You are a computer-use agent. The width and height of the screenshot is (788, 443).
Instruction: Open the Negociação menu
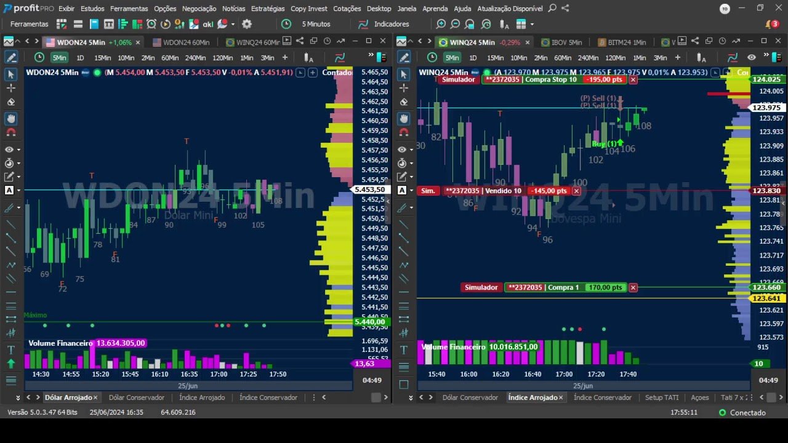click(x=199, y=9)
